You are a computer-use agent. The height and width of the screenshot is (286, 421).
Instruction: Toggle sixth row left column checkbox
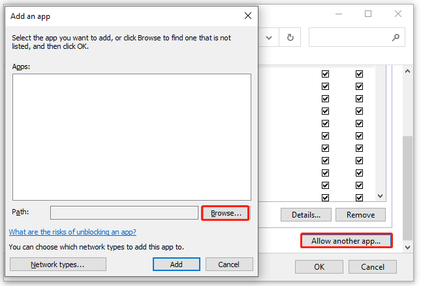click(x=325, y=136)
